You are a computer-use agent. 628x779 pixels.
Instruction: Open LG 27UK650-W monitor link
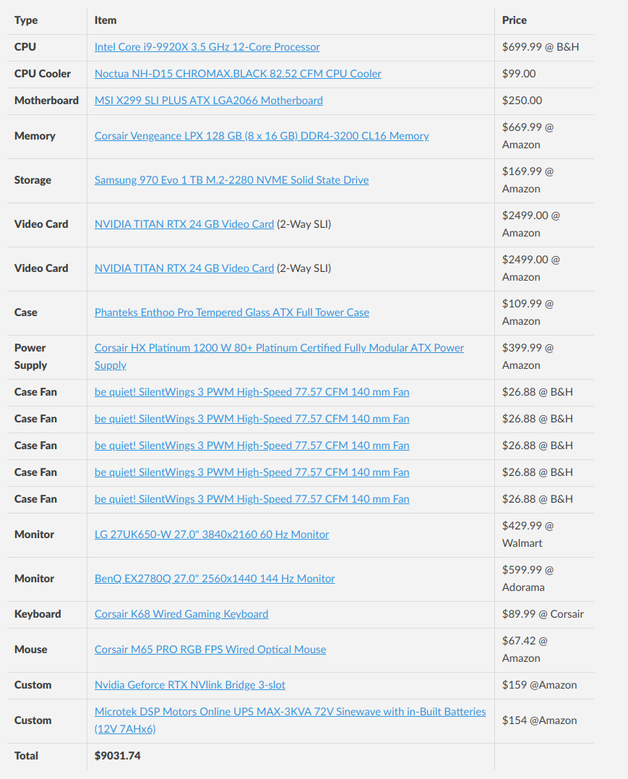coord(211,535)
